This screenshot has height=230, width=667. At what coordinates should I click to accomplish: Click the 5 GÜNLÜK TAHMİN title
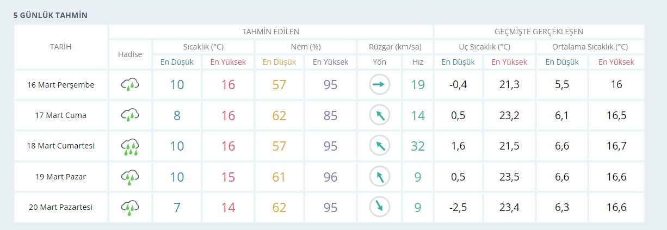pos(51,15)
